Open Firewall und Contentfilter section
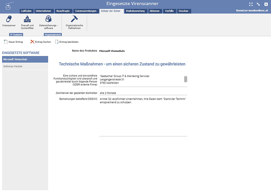271x195 pixels. pyautogui.click(x=27, y=19)
